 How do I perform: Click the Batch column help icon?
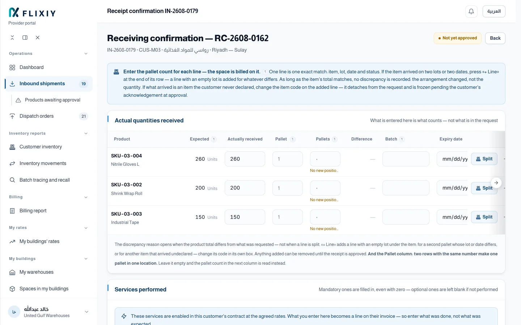(402, 139)
